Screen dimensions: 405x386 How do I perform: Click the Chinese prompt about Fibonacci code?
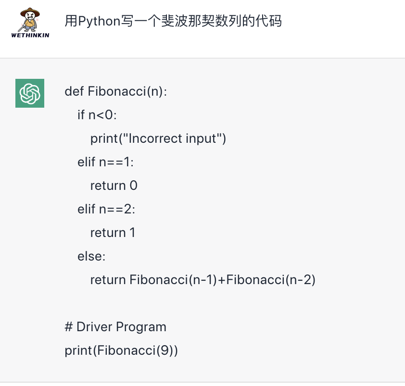(x=173, y=21)
